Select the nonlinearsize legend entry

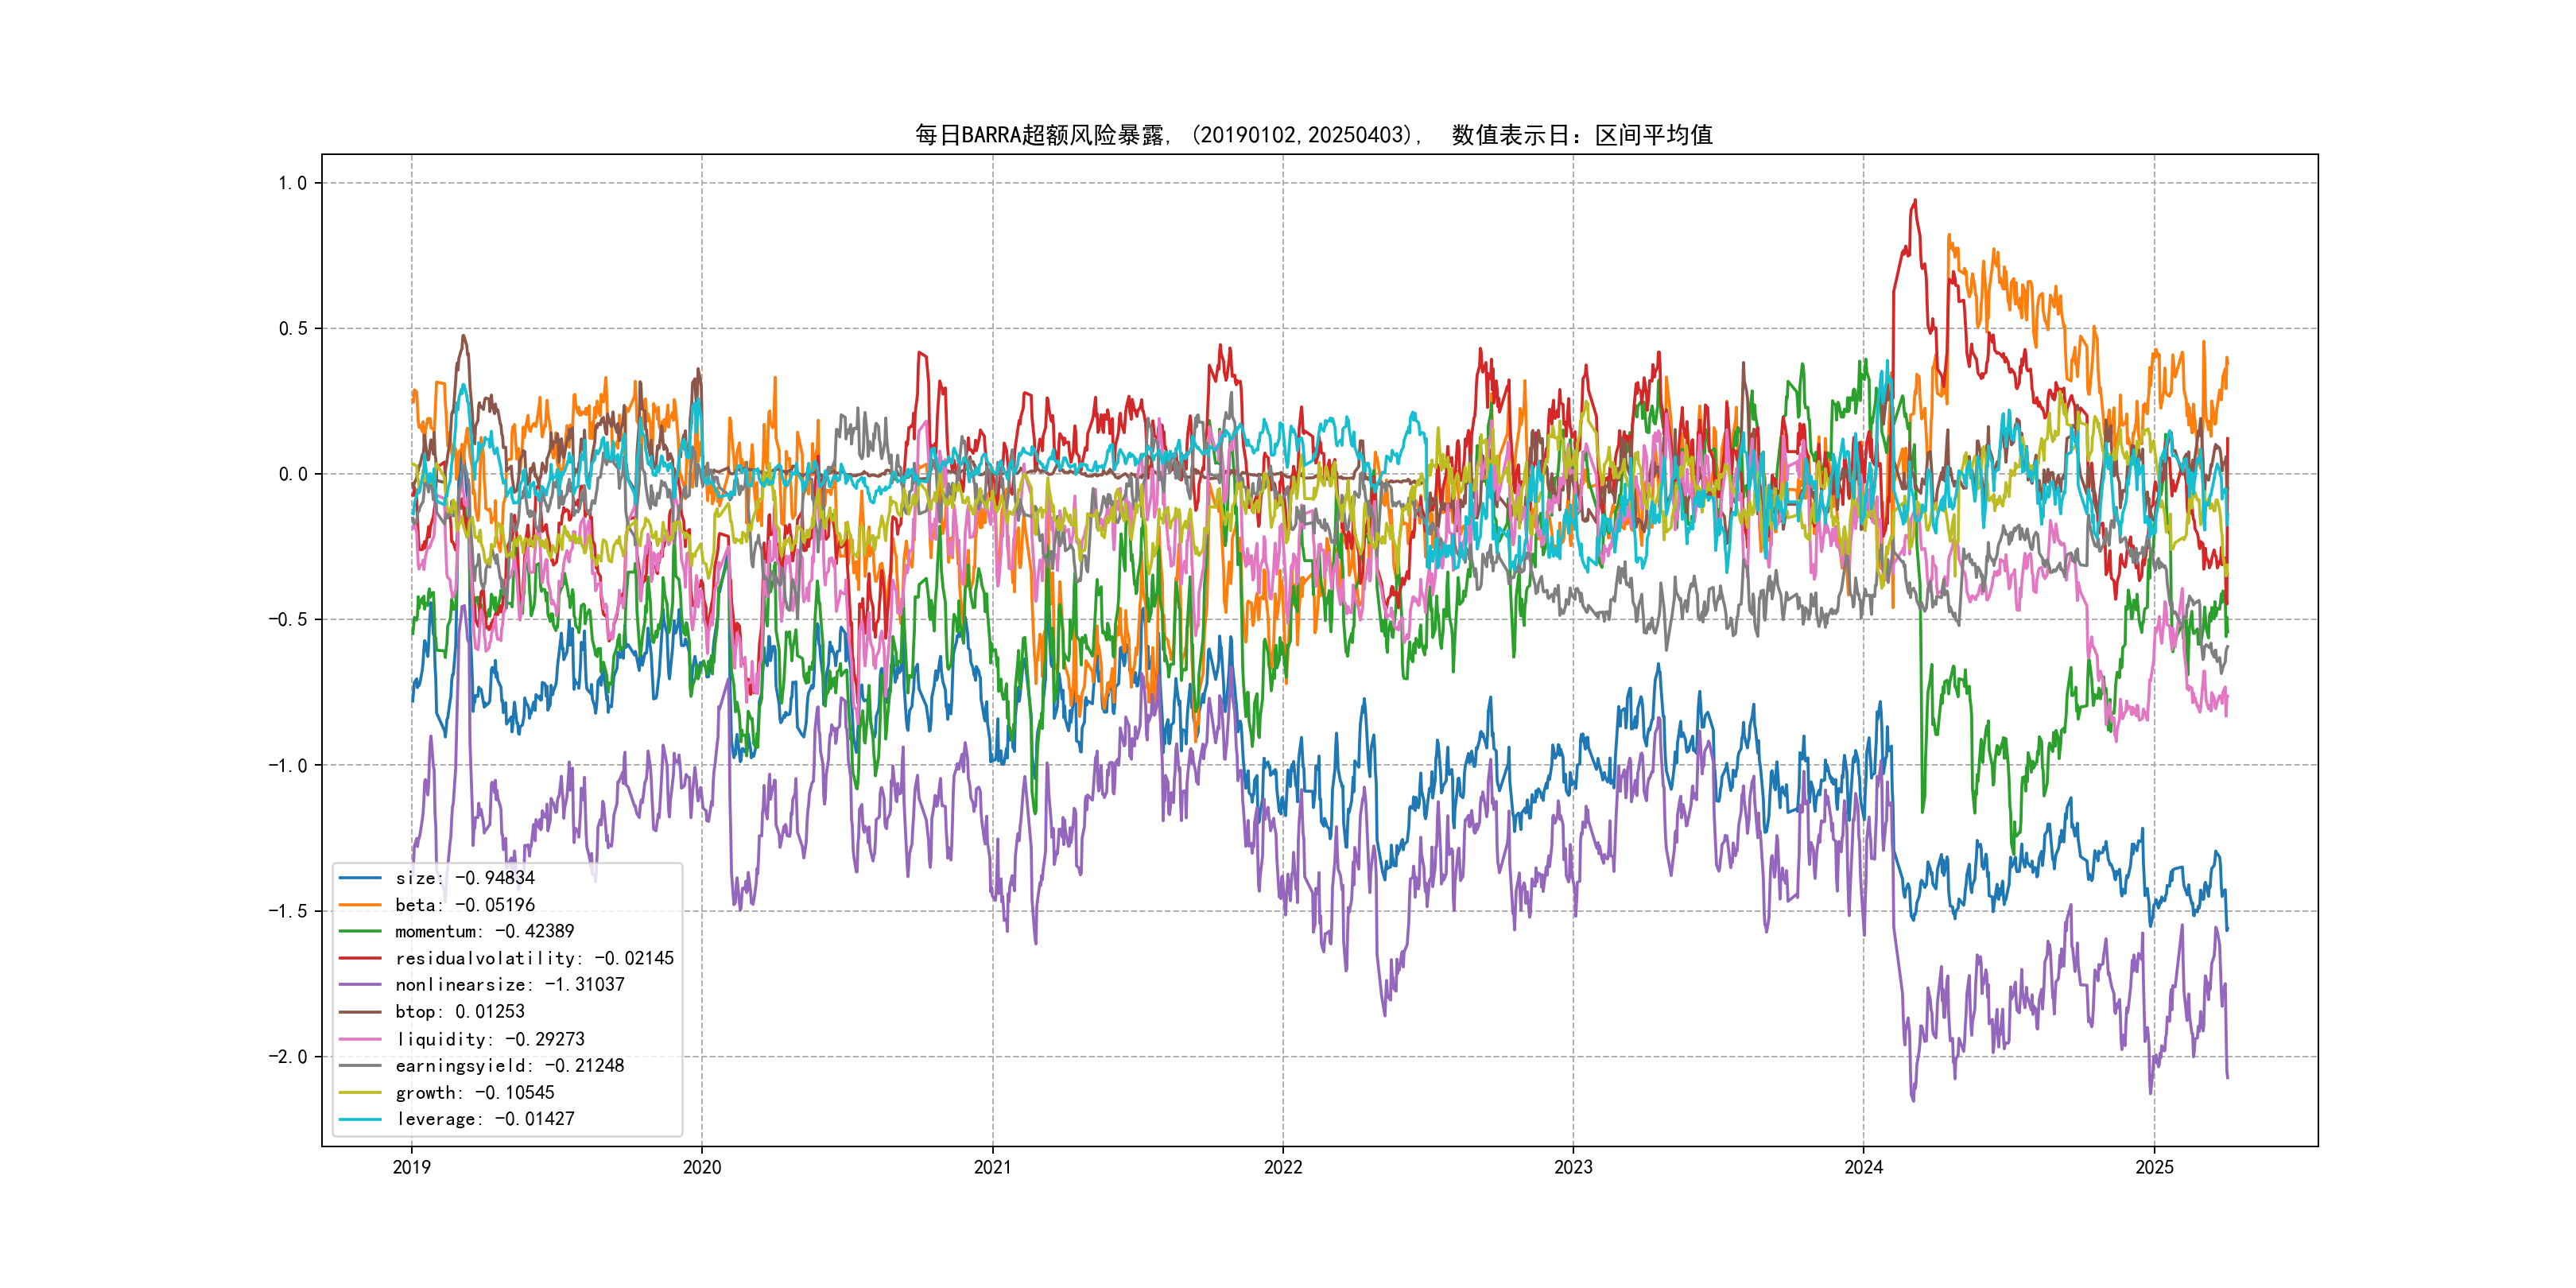pyautogui.click(x=510, y=985)
